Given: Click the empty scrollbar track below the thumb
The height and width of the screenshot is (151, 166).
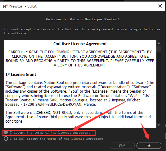Looking at the screenshot, I should [x=159, y=88].
